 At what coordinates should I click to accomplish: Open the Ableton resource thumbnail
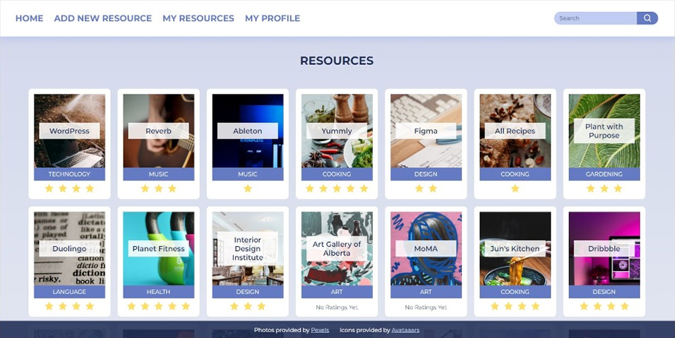(x=248, y=131)
